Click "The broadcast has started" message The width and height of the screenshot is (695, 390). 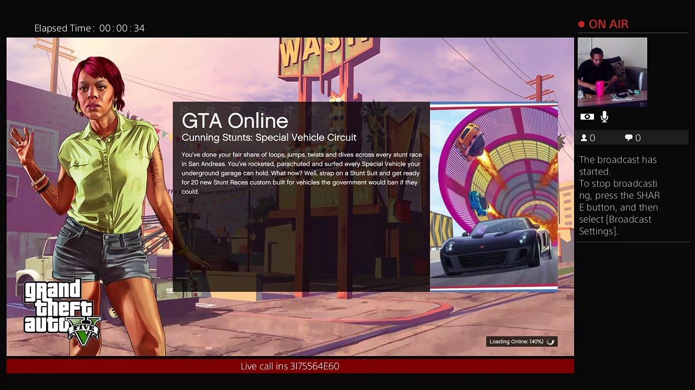[x=618, y=165]
